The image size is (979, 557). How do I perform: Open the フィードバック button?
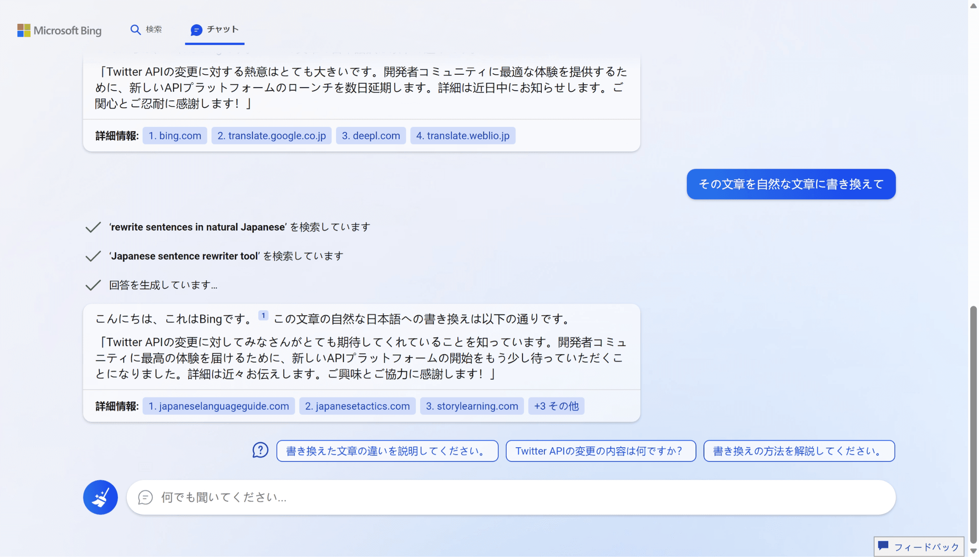pyautogui.click(x=919, y=547)
